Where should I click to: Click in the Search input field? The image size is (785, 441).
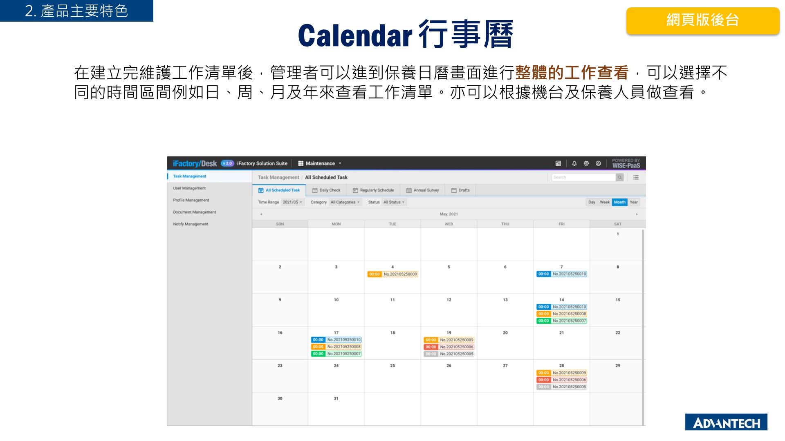coord(584,177)
